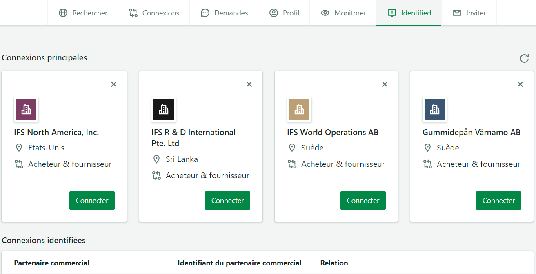Connect with IFS R & D International

pyautogui.click(x=227, y=201)
